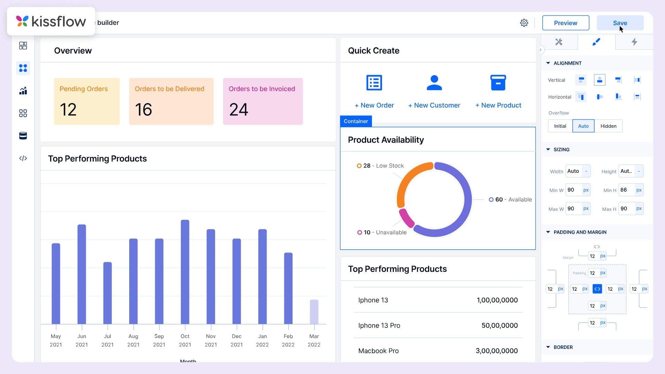Select the components icon in the left sidebar
The width and height of the screenshot is (665, 374).
(23, 68)
